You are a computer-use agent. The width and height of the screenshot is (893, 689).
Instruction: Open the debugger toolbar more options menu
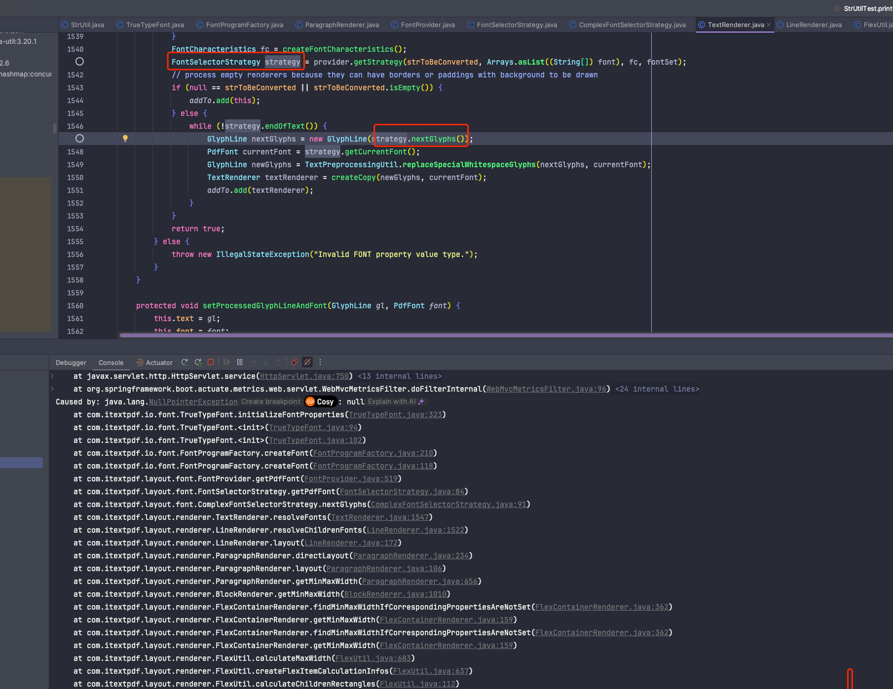[x=320, y=363]
